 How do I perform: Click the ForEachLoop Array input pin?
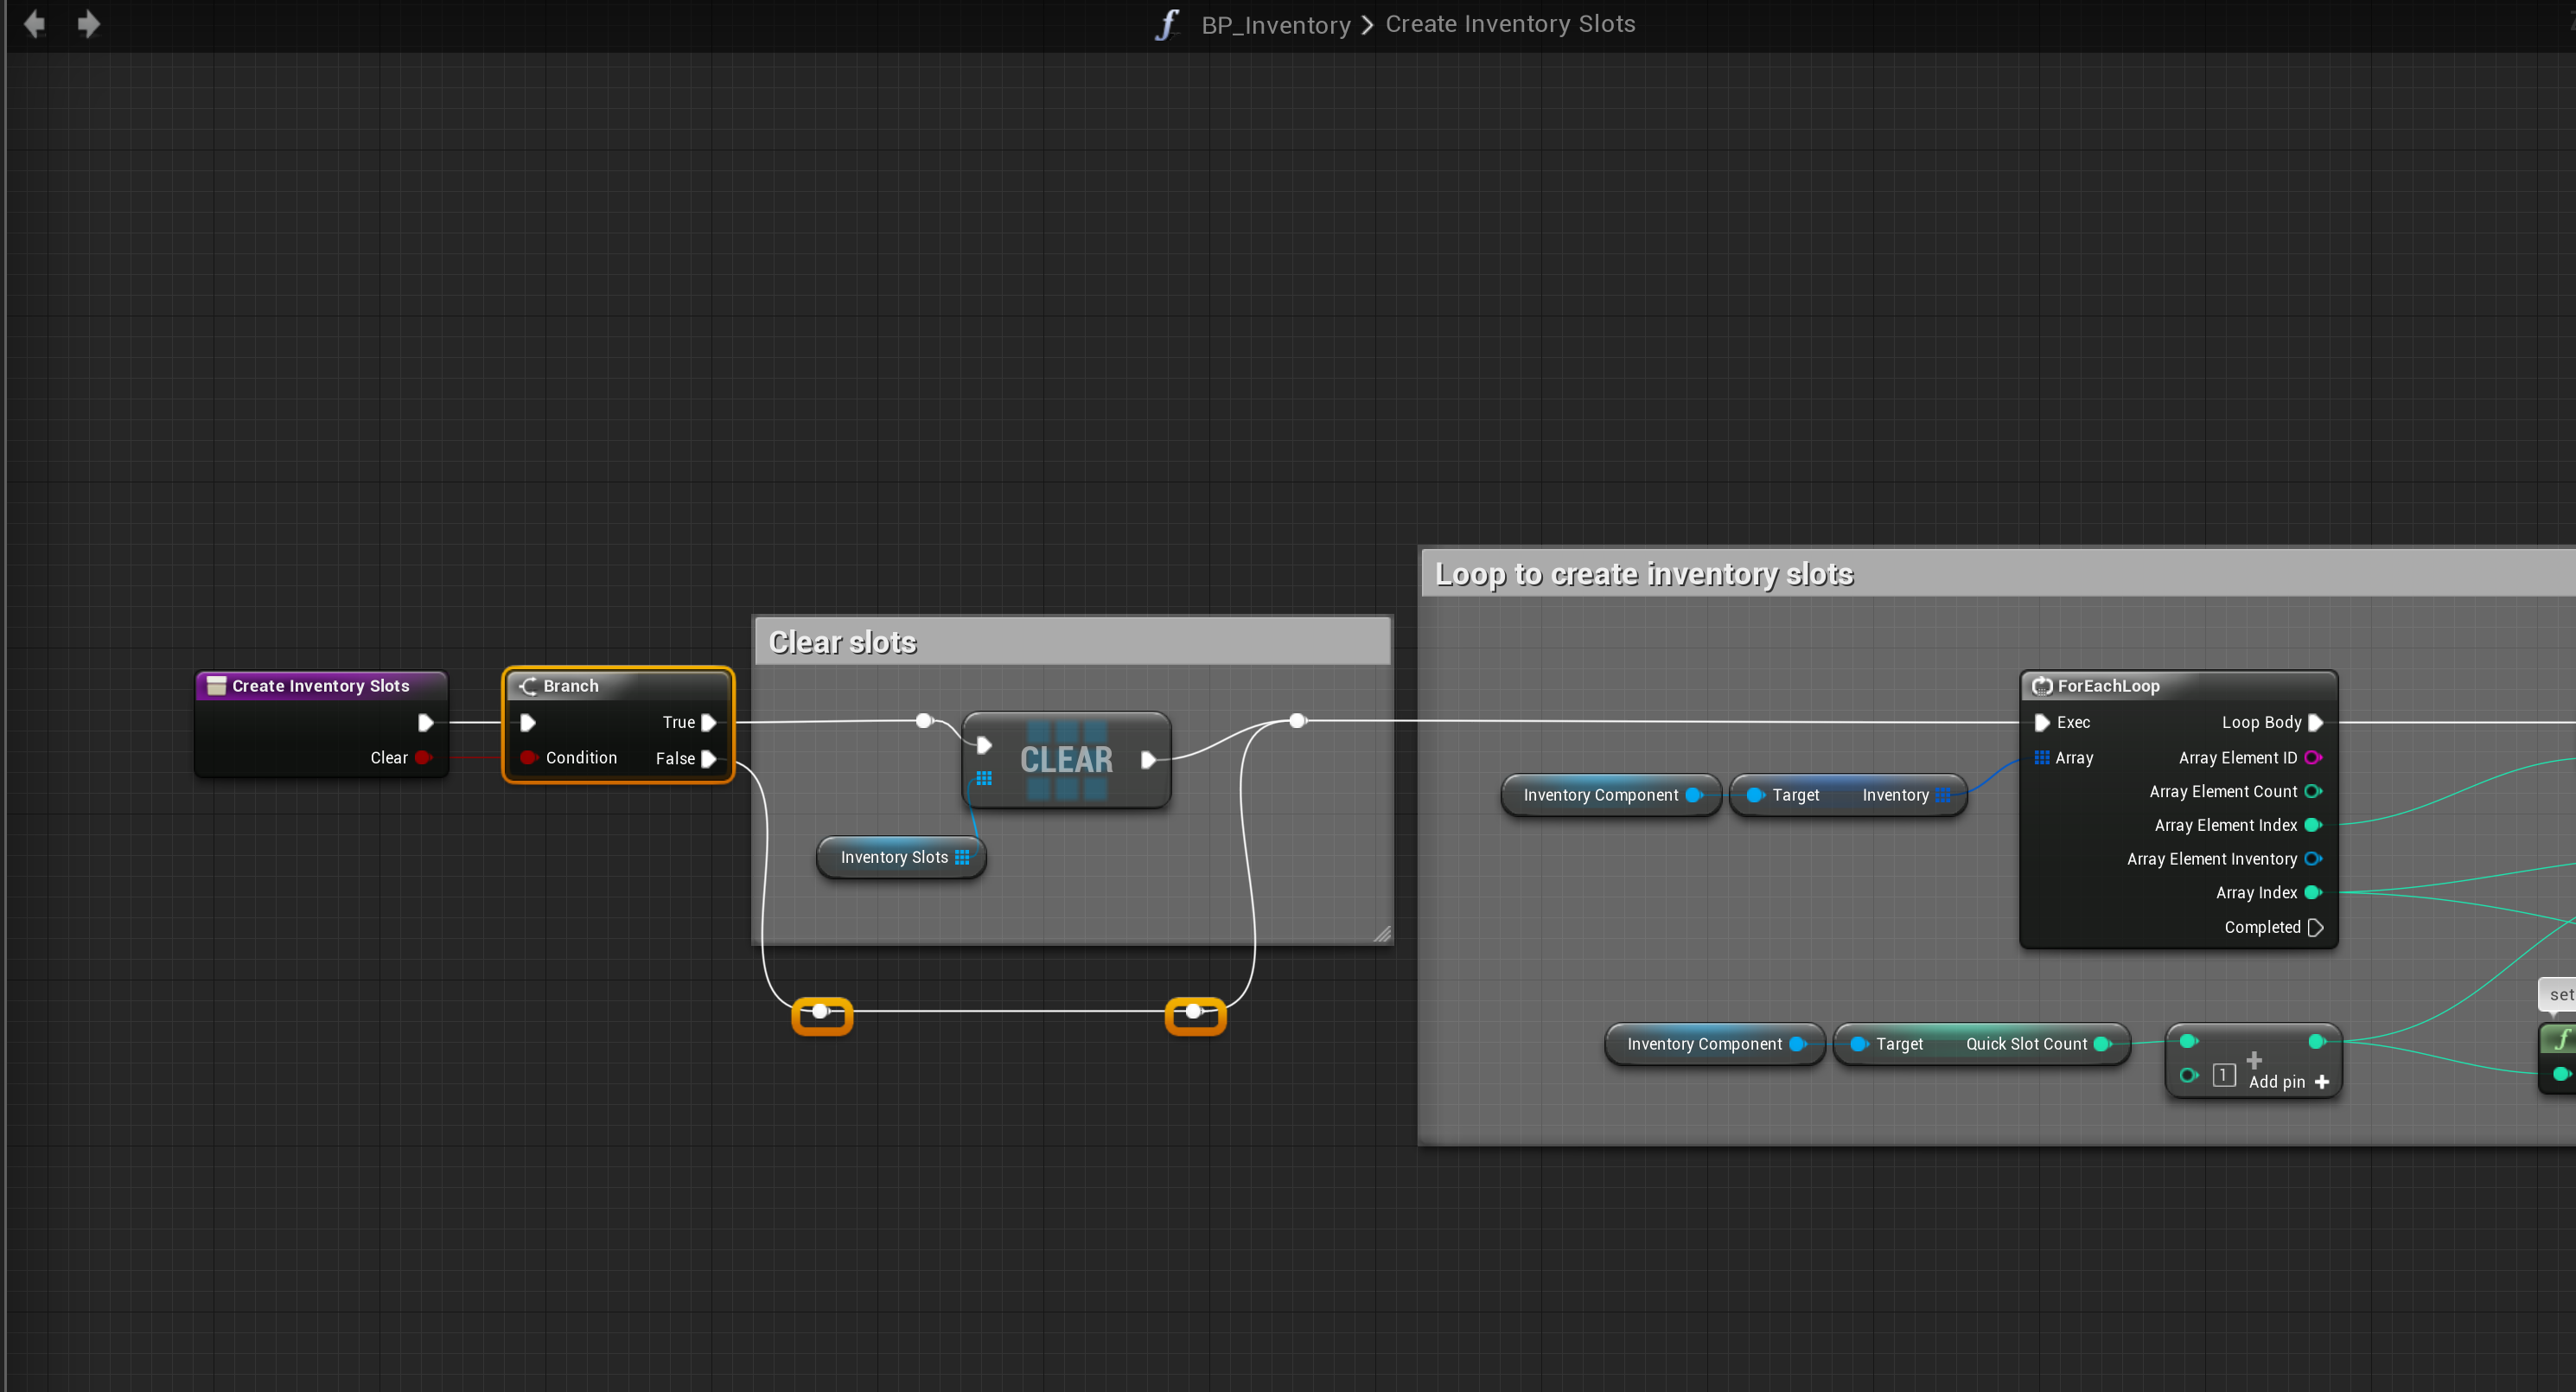(2042, 758)
